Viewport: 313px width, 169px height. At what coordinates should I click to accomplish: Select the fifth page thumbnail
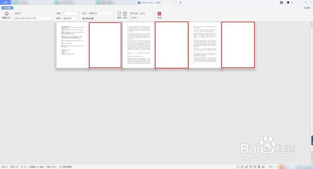pyautogui.click(x=205, y=45)
